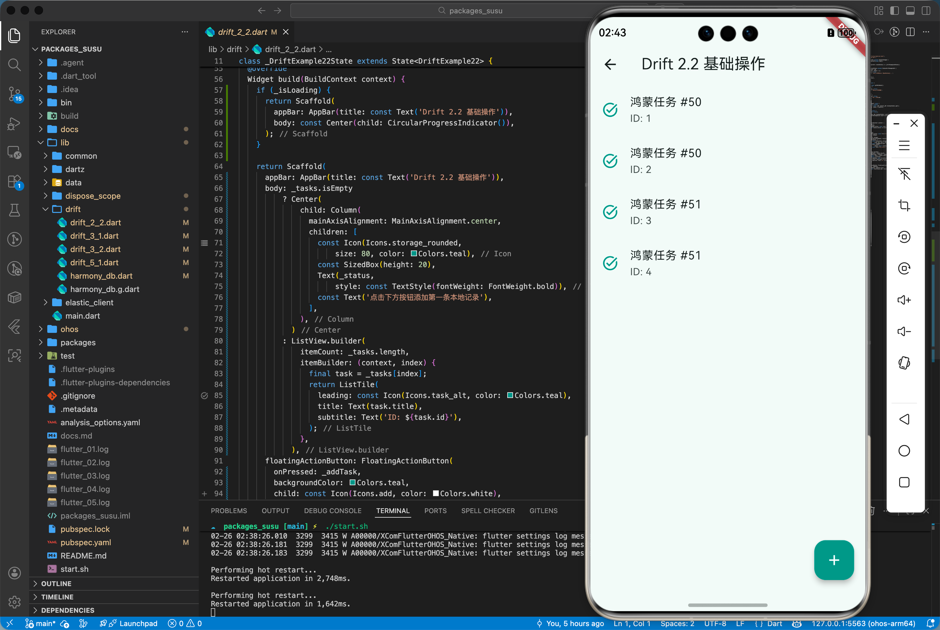
Task: Click the main branch in status bar
Action: point(42,623)
